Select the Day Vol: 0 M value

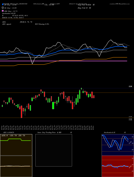point(84,8)
